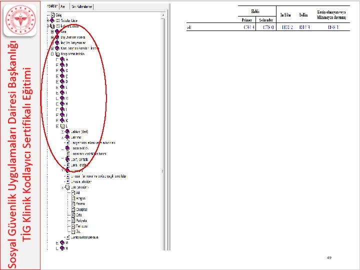The image size is (360, 270).
Task: Click the purple book icon beside letter K
Action: (62, 120)
